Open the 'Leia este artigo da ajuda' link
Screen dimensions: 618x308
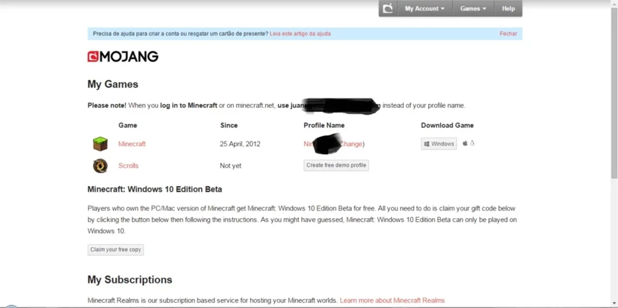point(300,34)
